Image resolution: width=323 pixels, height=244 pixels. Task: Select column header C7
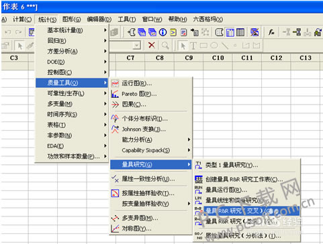(x=130, y=58)
